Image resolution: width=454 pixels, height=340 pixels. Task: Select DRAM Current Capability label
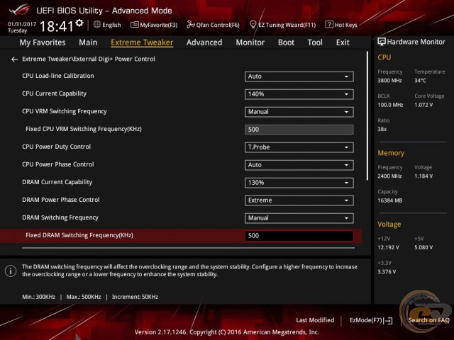tap(57, 182)
